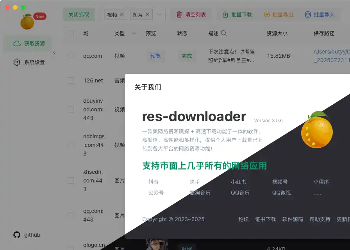Remove the 视频 filter tag

[x=122, y=14]
